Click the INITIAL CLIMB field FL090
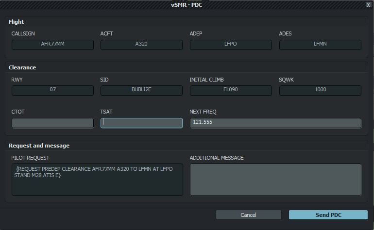Image resolution: width=374 pixels, height=230 pixels. (231, 90)
